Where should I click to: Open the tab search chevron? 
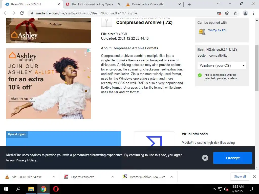(218, 4)
